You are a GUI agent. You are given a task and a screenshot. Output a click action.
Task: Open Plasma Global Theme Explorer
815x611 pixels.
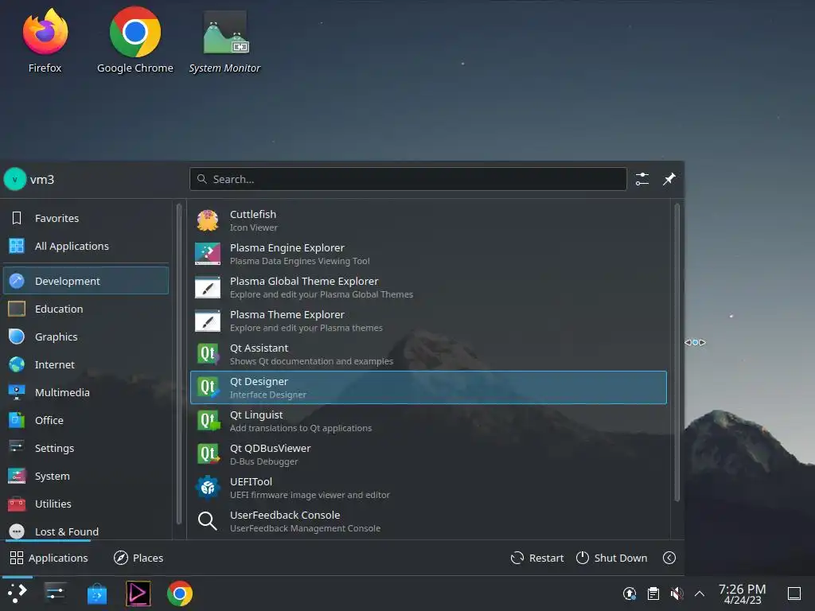tap(428, 287)
